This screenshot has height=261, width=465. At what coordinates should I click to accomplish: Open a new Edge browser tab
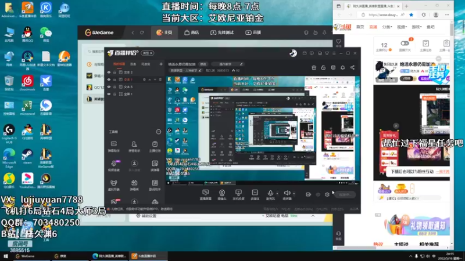406,6
